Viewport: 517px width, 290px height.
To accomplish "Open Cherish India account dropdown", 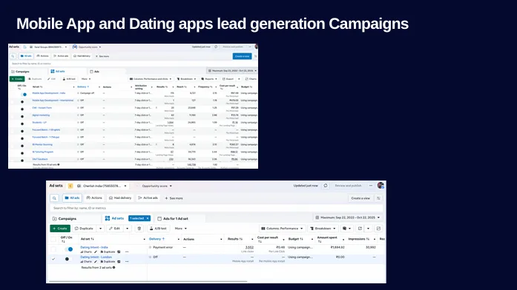I will pyautogui.click(x=102, y=186).
